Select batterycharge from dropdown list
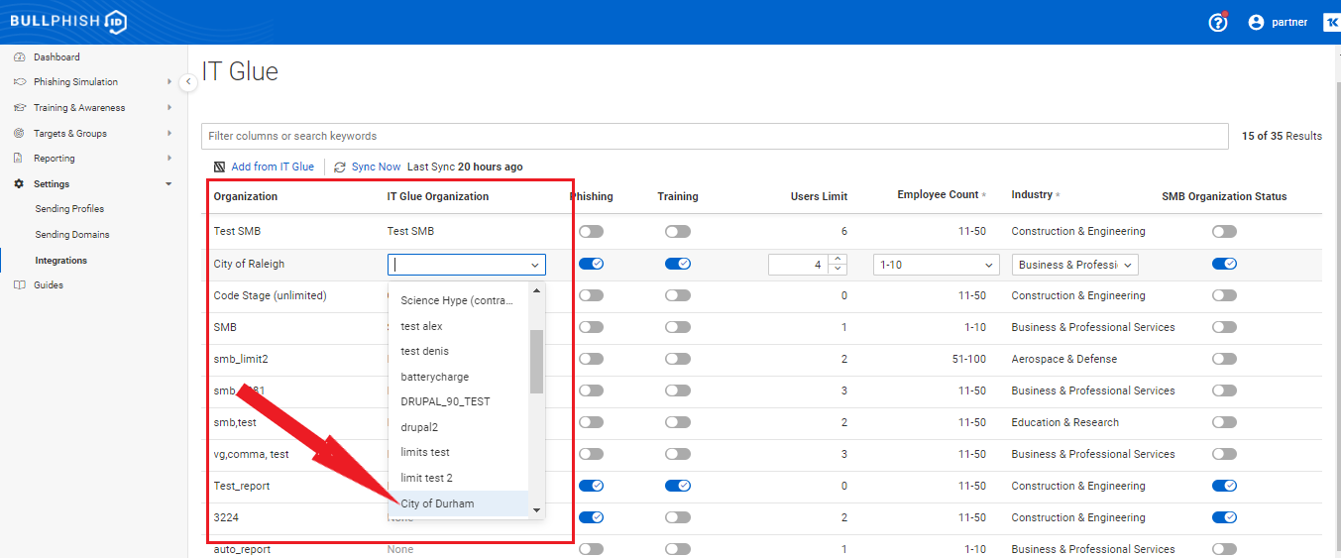This screenshot has width=1341, height=558. [x=459, y=377]
